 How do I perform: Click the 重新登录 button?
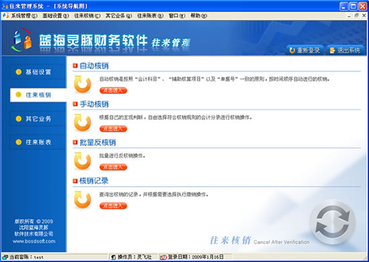(x=305, y=50)
